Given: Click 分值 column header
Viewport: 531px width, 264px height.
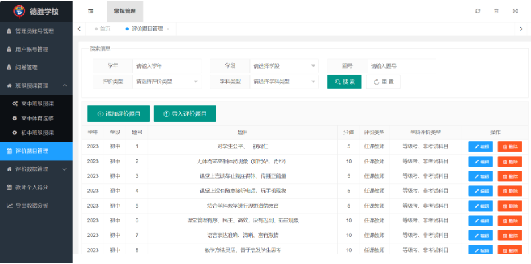Looking at the screenshot, I should coord(348,132).
